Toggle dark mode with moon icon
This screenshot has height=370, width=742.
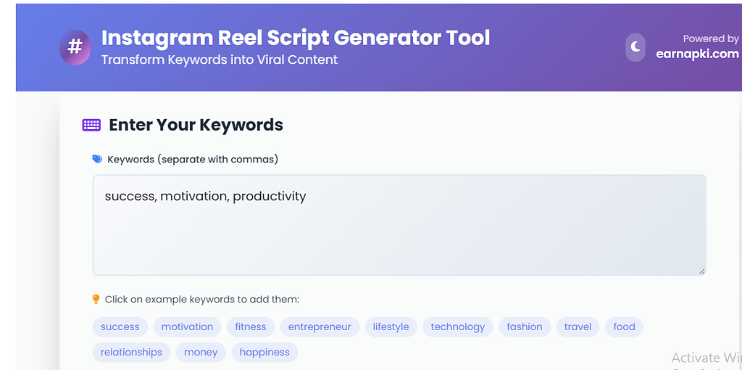pyautogui.click(x=635, y=47)
